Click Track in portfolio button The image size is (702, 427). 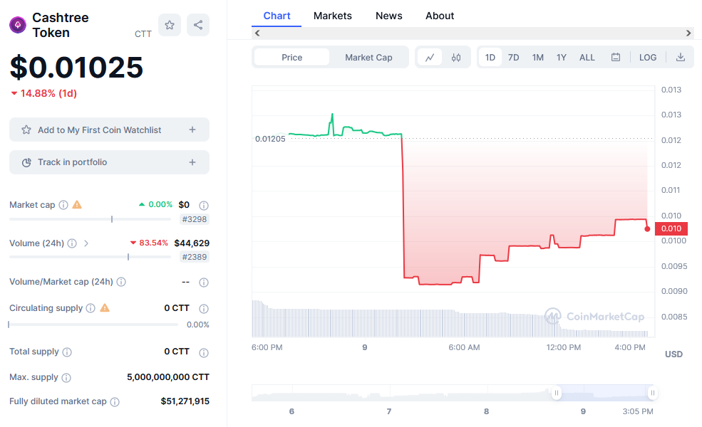point(109,162)
